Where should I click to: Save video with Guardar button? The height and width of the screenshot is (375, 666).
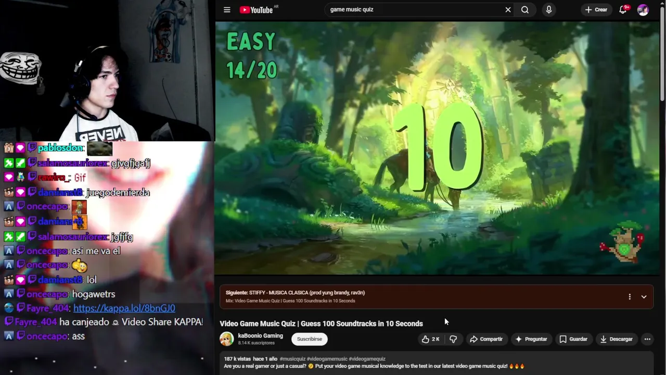click(x=573, y=339)
